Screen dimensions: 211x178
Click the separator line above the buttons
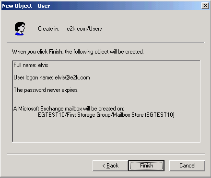tap(105, 154)
